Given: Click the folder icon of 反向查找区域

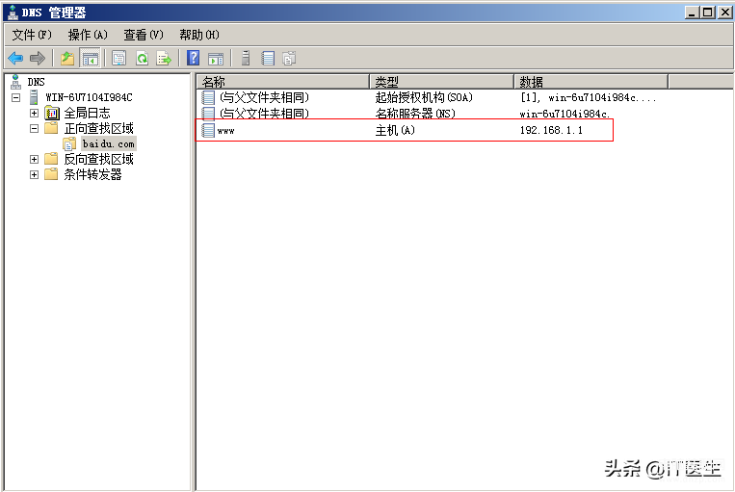Looking at the screenshot, I should point(51,159).
